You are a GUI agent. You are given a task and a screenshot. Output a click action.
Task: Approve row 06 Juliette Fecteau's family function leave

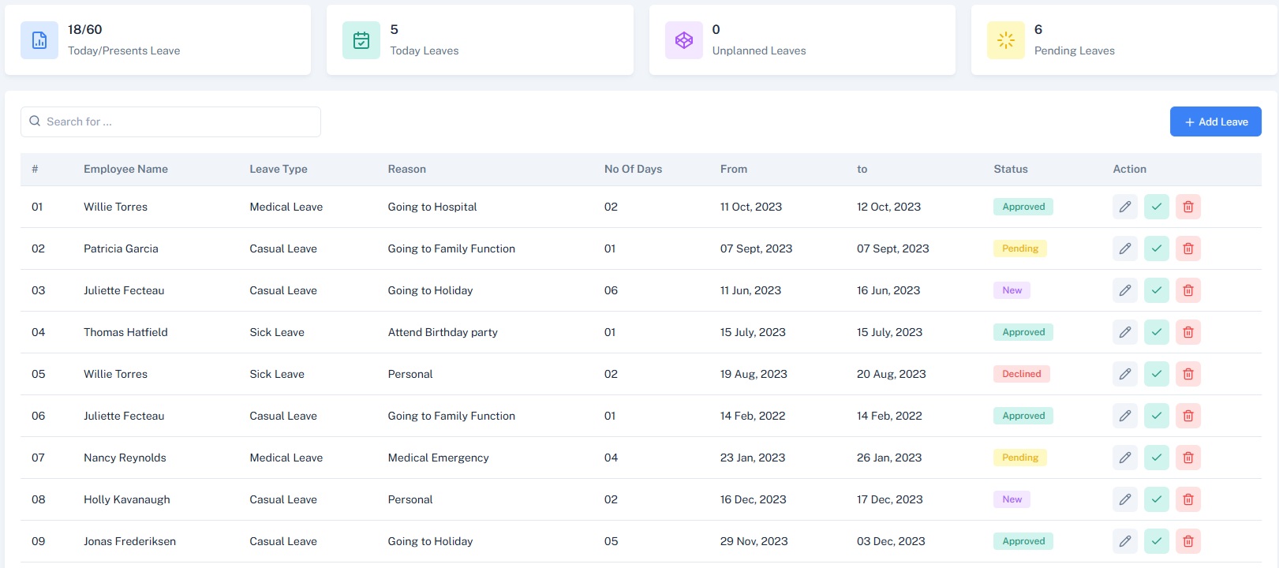(1156, 416)
